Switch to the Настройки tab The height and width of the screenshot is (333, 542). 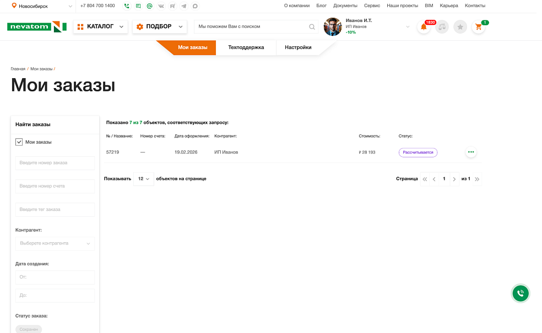[298, 47]
